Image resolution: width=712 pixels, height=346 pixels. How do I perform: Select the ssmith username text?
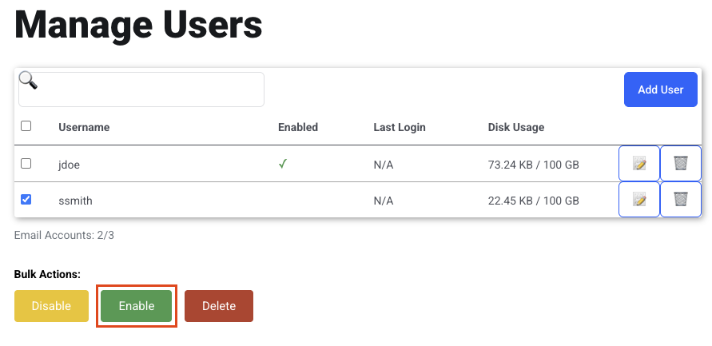tap(75, 201)
